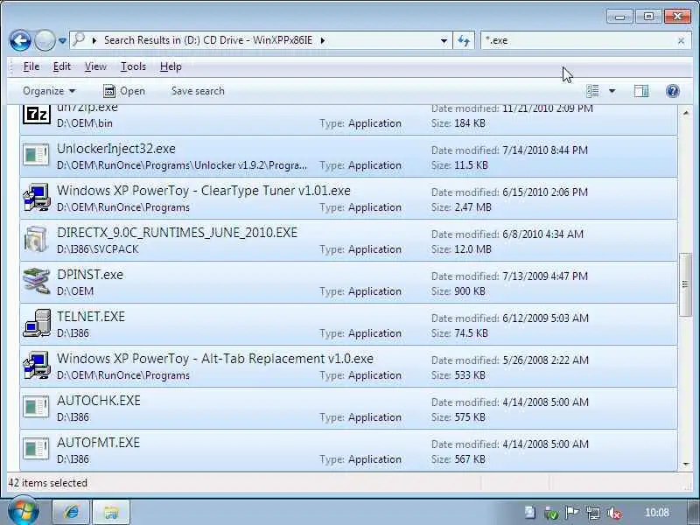The image size is (700, 525).
Task: Open the Help question mark icon
Action: (672, 91)
